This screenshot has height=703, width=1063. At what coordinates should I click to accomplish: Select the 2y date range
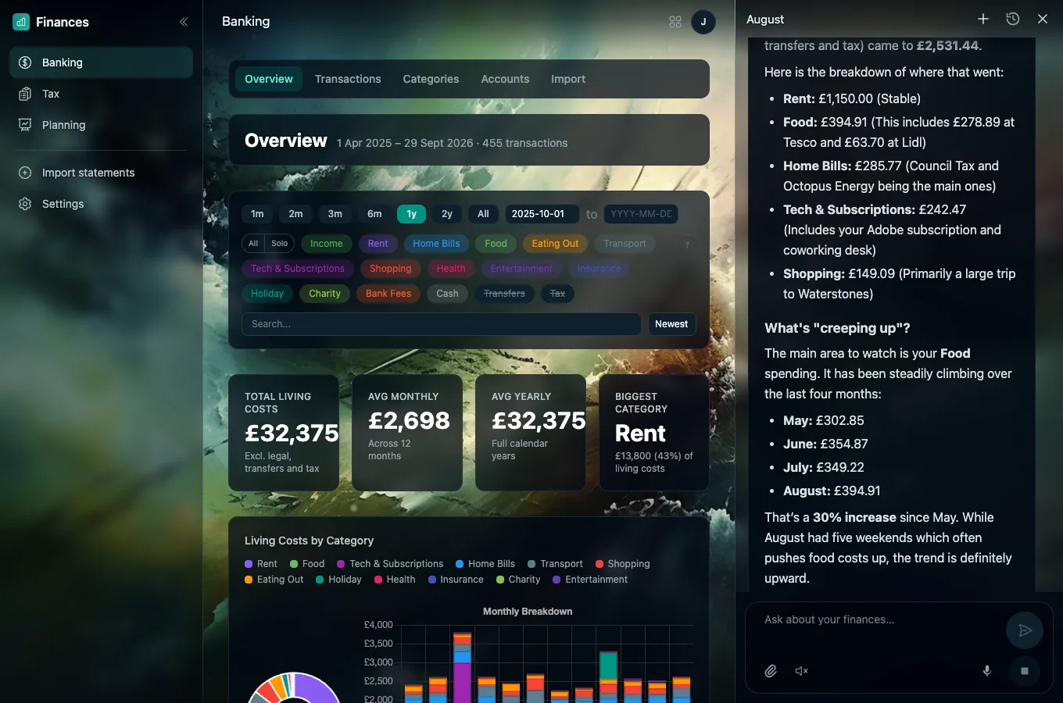coord(447,214)
